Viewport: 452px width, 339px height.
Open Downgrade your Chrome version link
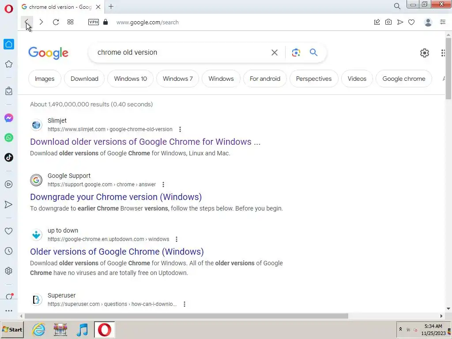click(x=116, y=197)
